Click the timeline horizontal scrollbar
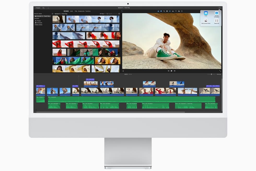Image resolution: width=256 pixels, height=171 pixels. [x=110, y=112]
